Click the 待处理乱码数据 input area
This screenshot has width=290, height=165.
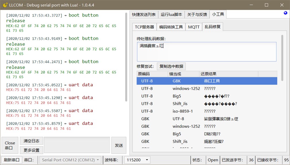click(206, 51)
